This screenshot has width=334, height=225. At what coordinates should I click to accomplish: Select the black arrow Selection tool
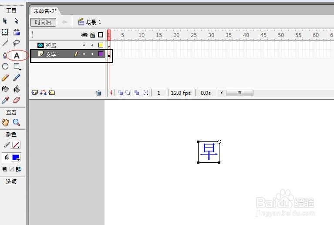(5, 20)
